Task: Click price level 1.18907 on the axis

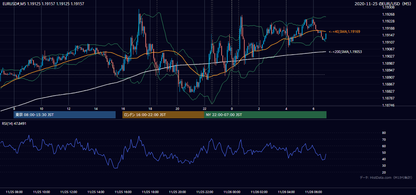Action: click(x=389, y=77)
